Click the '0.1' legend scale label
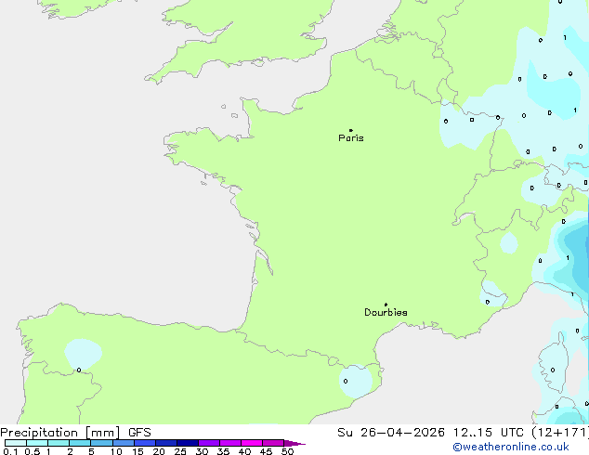 pos(10,451)
